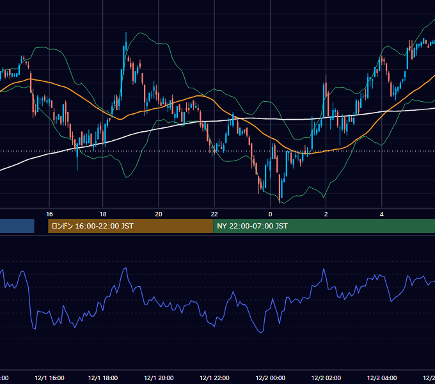Click the 12/2 04:00 time axis label
435x384 pixels.
click(x=382, y=378)
